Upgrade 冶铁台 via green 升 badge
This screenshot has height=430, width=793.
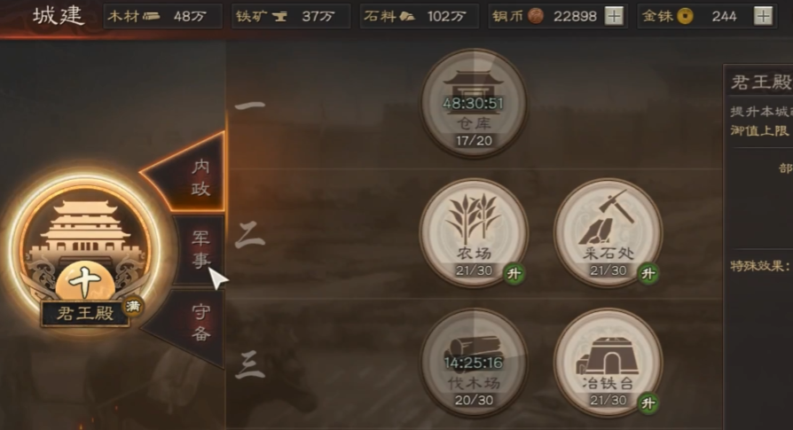click(648, 403)
